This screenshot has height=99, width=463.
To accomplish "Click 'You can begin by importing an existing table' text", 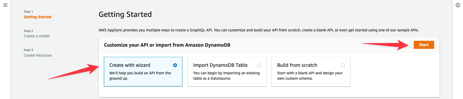I will [227, 76].
